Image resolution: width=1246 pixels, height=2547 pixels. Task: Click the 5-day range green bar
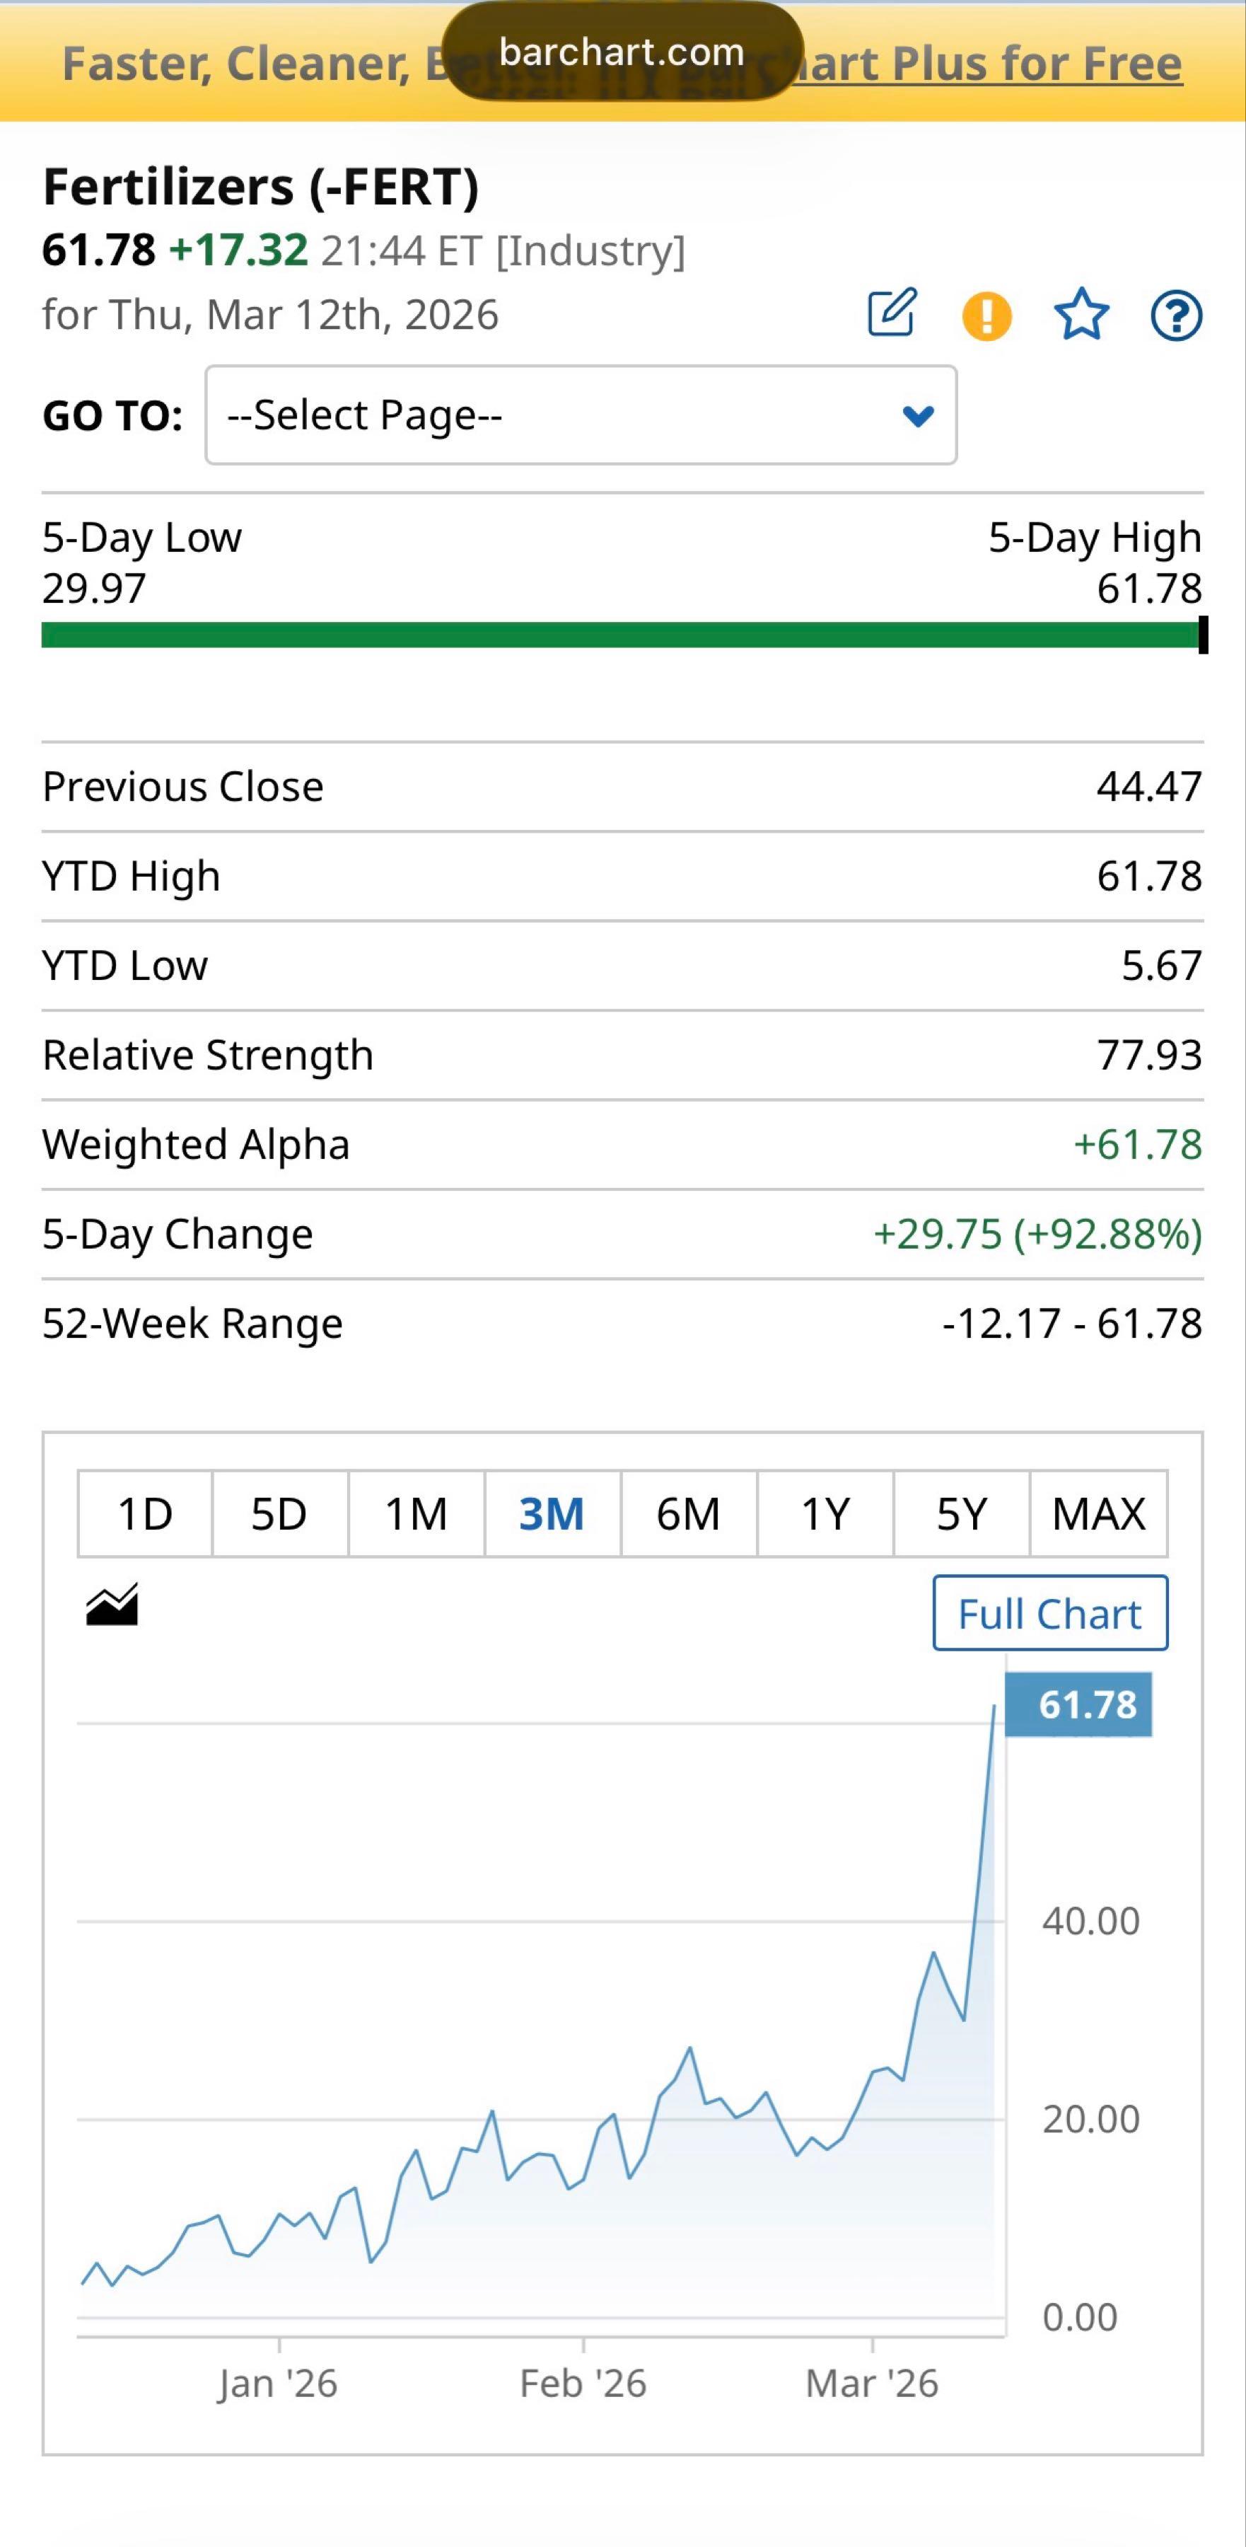(621, 635)
